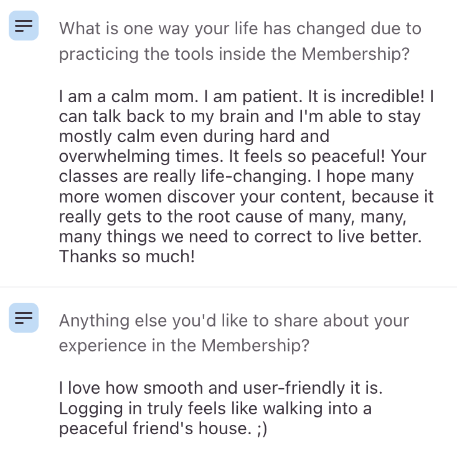Click the line starting "can talk back to my brain"
The width and height of the screenshot is (457, 456).
coord(240,116)
